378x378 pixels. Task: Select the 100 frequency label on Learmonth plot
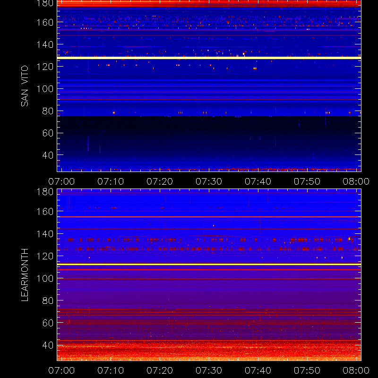tap(45, 278)
